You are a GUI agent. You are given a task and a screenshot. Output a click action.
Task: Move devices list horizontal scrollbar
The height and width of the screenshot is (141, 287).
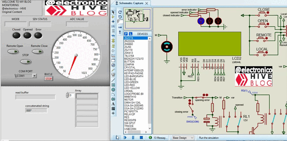134,132
